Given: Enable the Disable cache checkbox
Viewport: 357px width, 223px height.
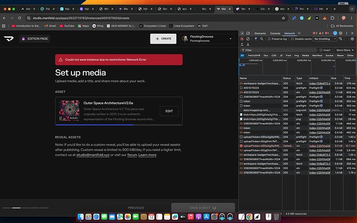Looking at the screenshot, I should 292,39.
